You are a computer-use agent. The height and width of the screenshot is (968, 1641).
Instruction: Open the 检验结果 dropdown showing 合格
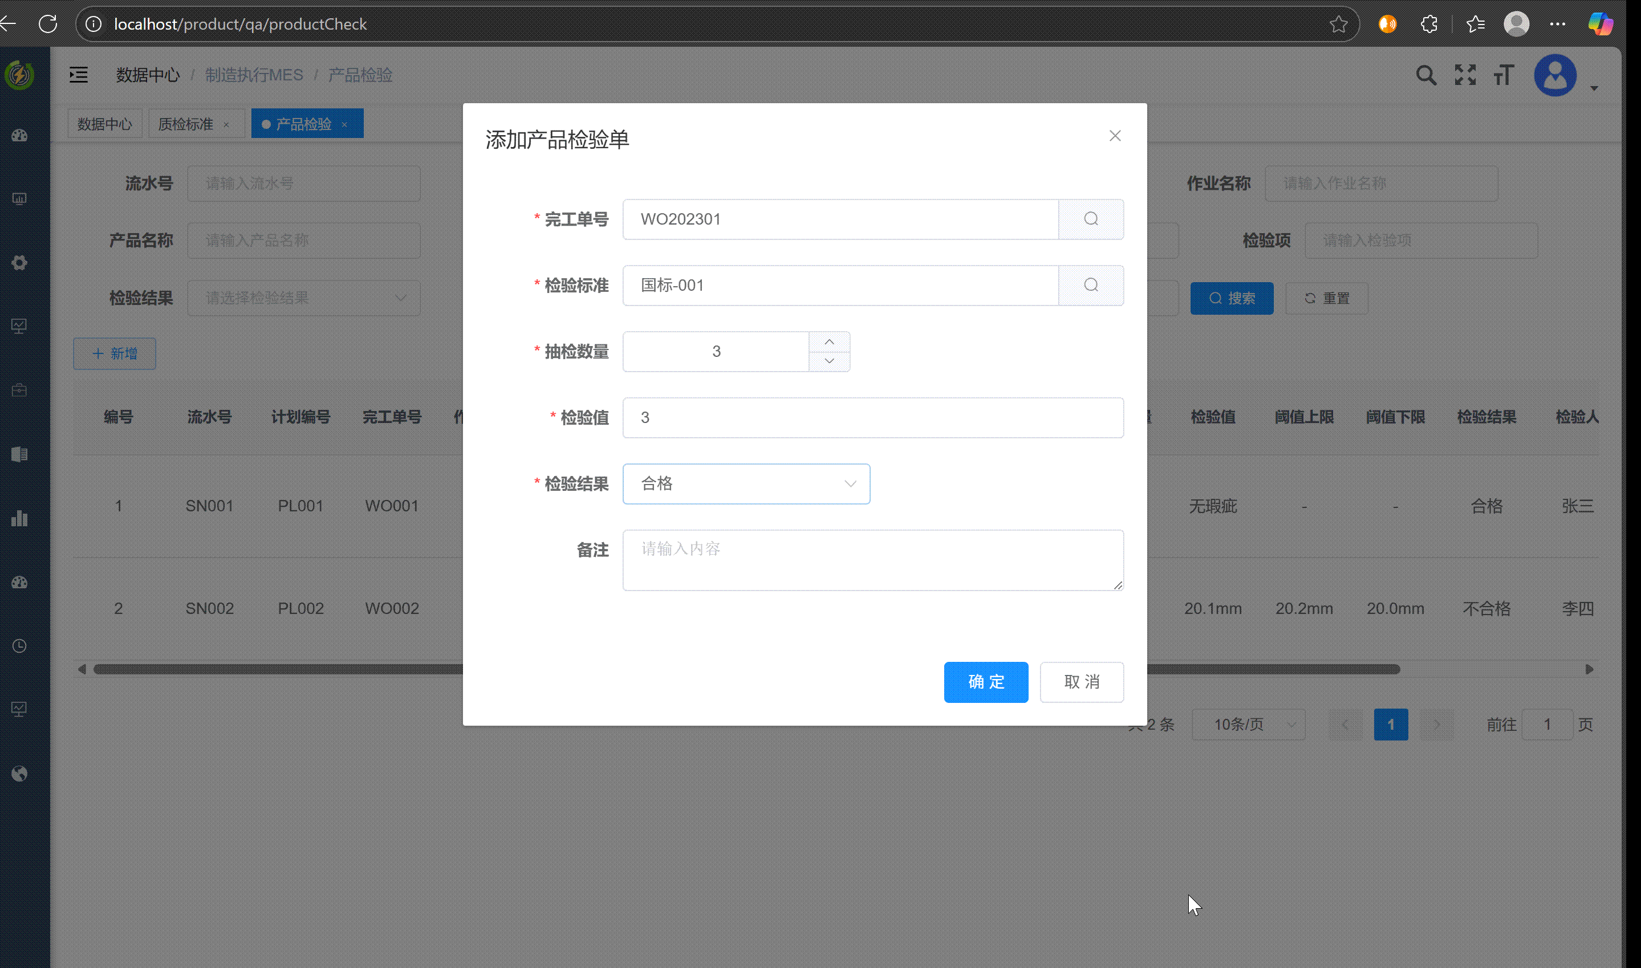coord(746,484)
